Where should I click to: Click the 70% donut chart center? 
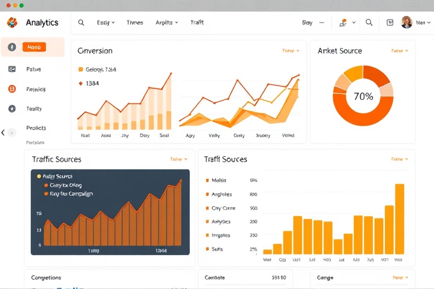click(363, 97)
